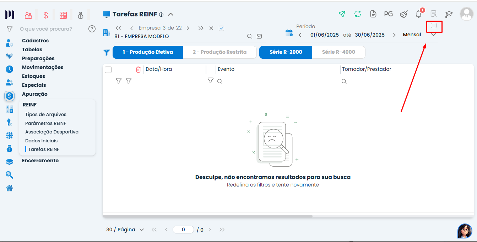Select the broom cleanup icon in the toolbar
Screen dimensions: 477x242
tap(404, 14)
